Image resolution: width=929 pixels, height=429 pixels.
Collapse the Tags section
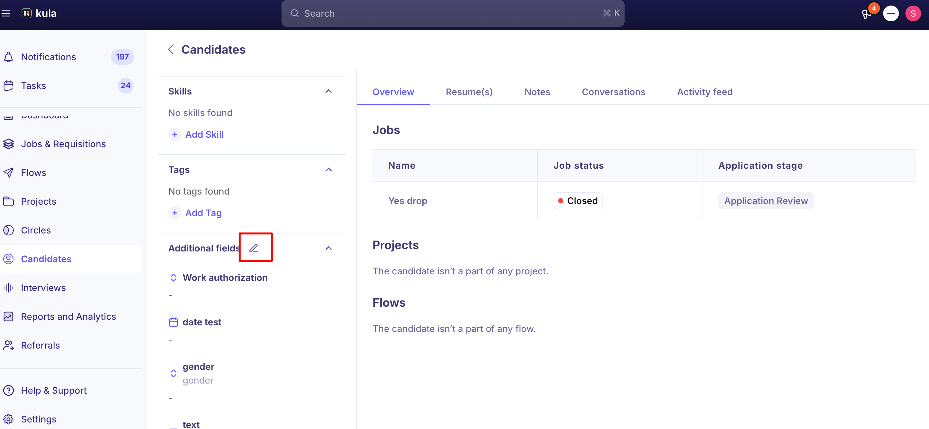pyautogui.click(x=329, y=170)
